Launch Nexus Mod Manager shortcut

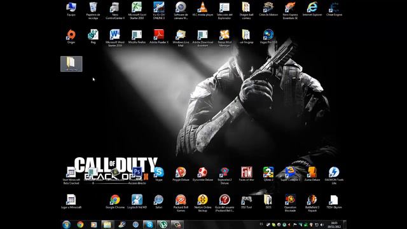coord(224,38)
